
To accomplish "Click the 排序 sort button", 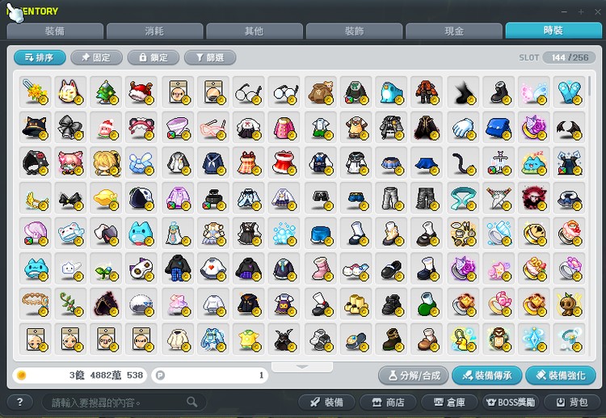I will [x=40, y=57].
